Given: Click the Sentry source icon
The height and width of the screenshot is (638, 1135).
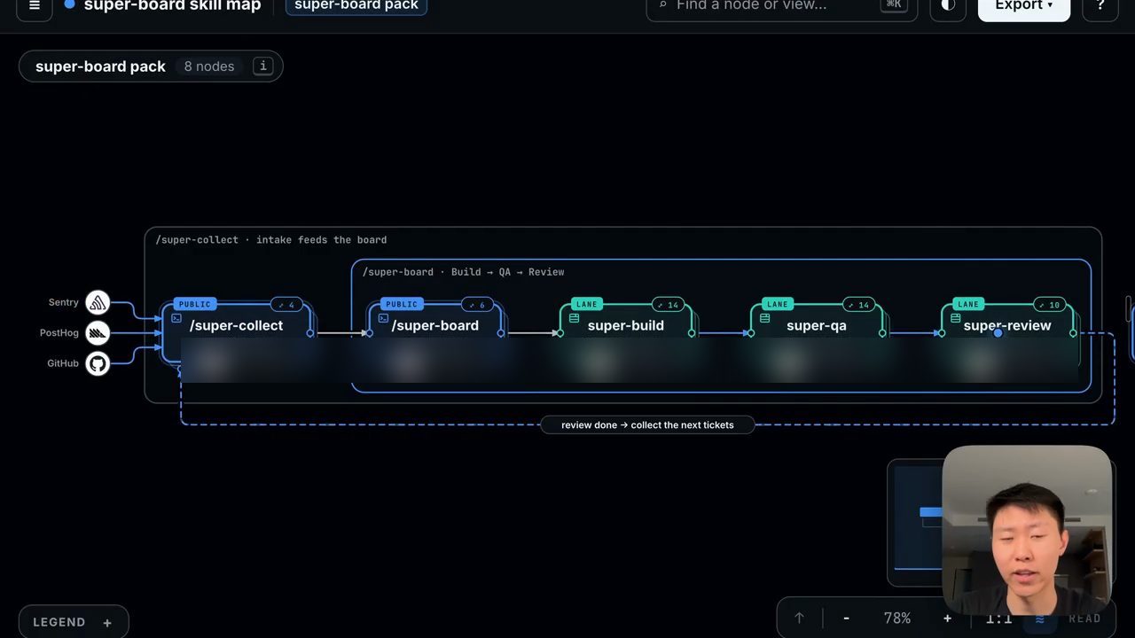Looking at the screenshot, I should point(98,302).
